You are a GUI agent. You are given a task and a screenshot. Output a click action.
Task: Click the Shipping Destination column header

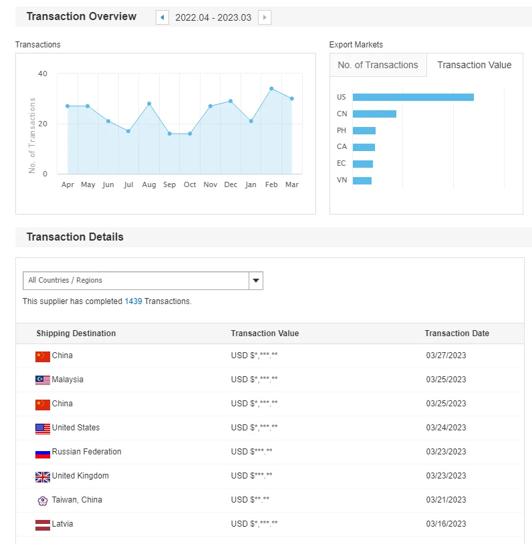(x=76, y=333)
